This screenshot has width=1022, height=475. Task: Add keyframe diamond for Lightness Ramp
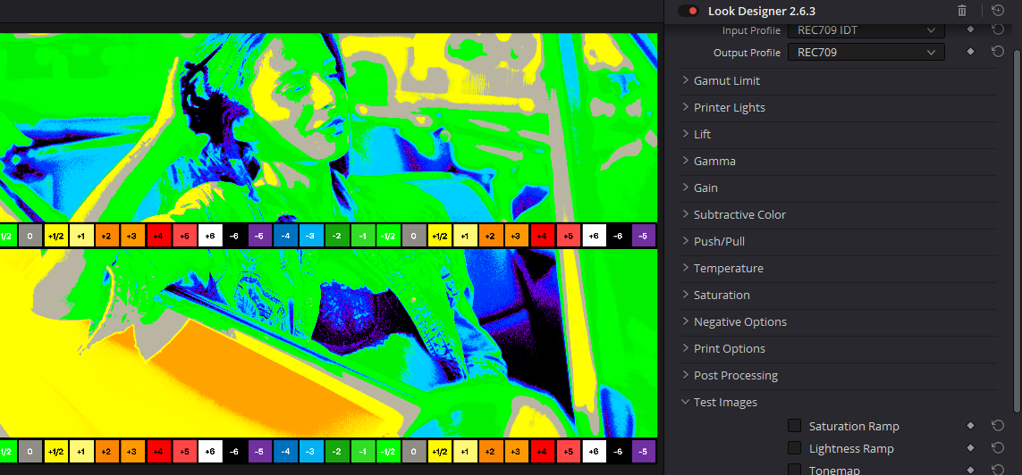click(x=970, y=447)
